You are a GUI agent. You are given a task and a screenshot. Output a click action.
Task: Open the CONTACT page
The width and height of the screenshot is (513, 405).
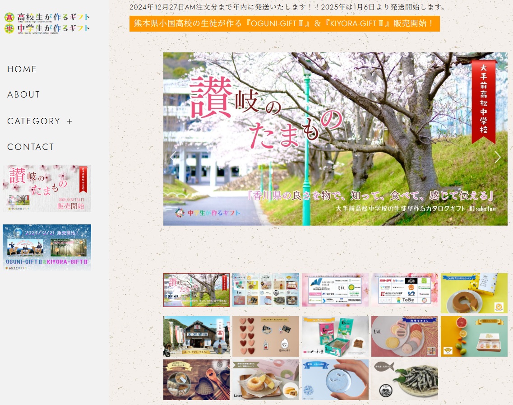tap(31, 147)
